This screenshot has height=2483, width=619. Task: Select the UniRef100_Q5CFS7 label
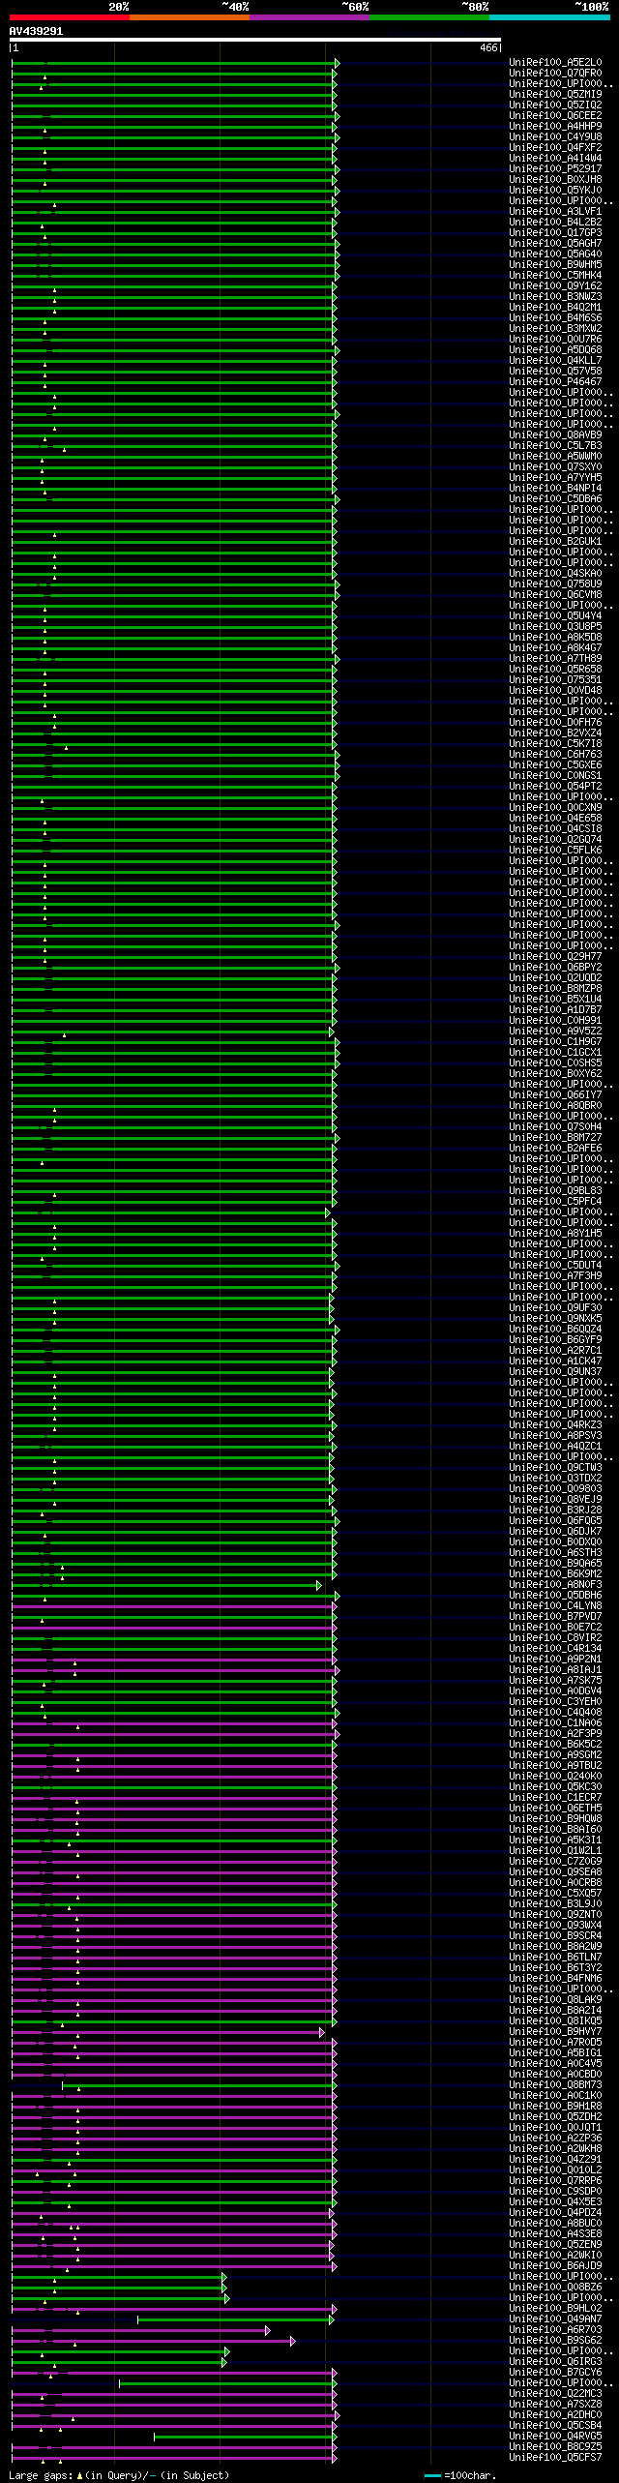[x=555, y=2458]
